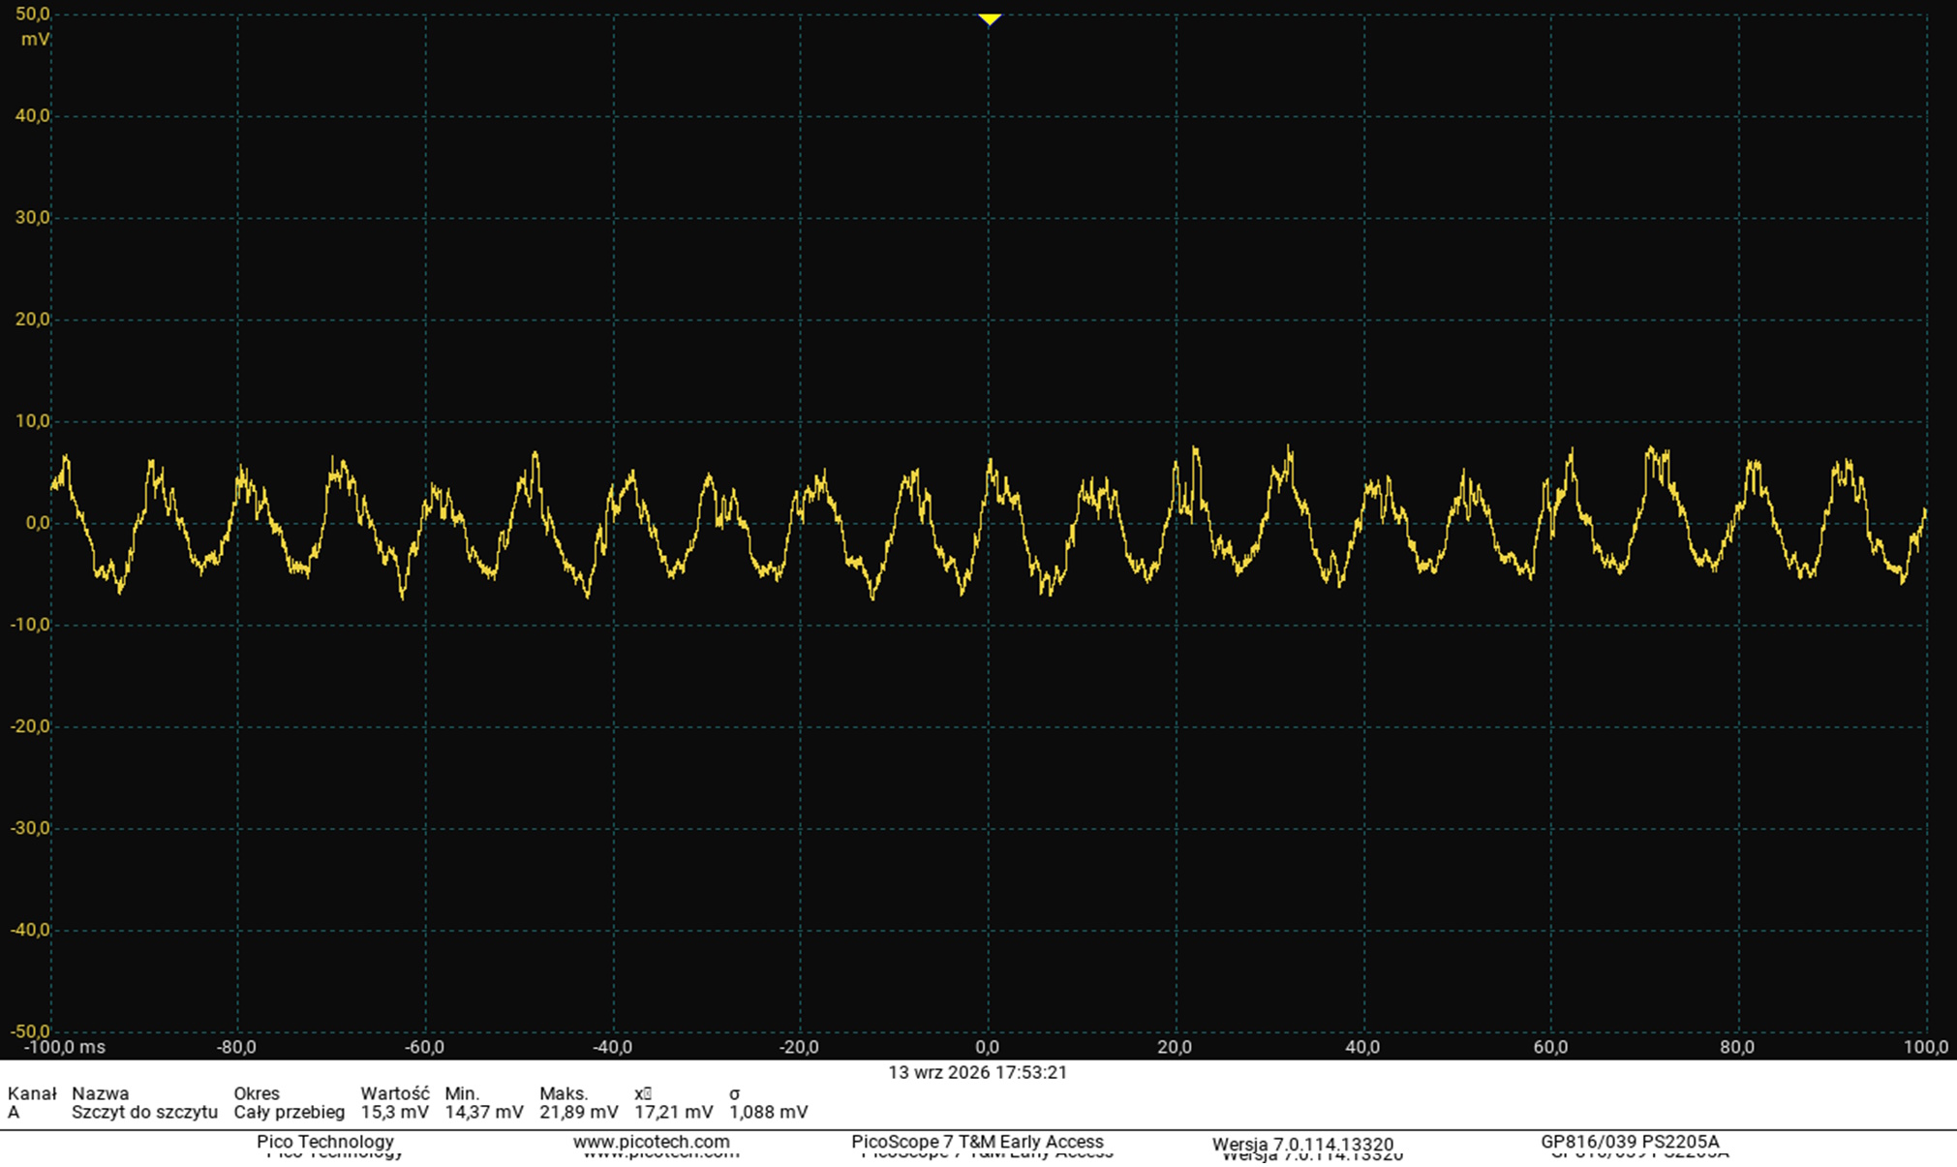Click the PicoScope 7 T&M Early Access label
Image resolution: width=1957 pixels, height=1167 pixels.
pos(977,1142)
